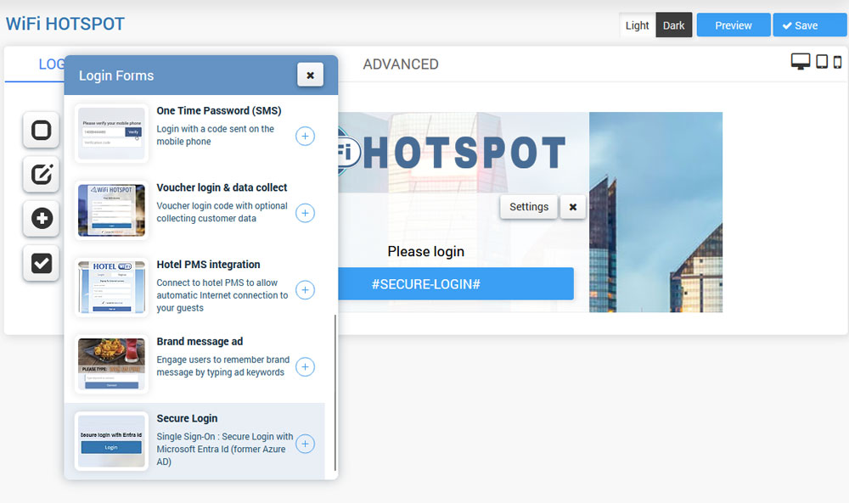This screenshot has height=503, width=849.
Task: Add the Voucher login & data collect form
Action: tap(305, 213)
